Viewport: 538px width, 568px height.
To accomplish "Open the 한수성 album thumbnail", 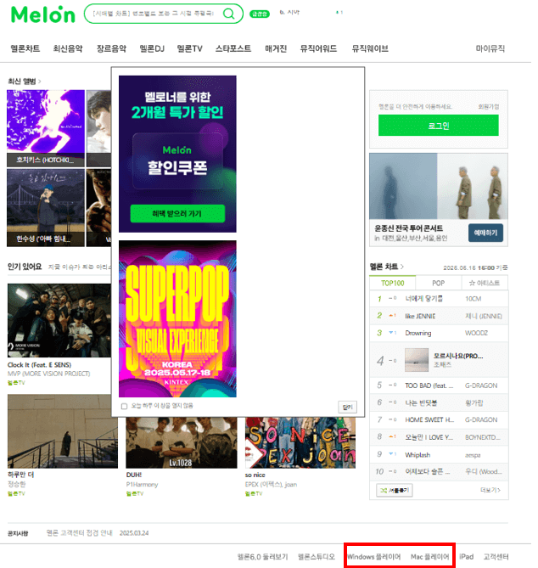I will (x=46, y=207).
